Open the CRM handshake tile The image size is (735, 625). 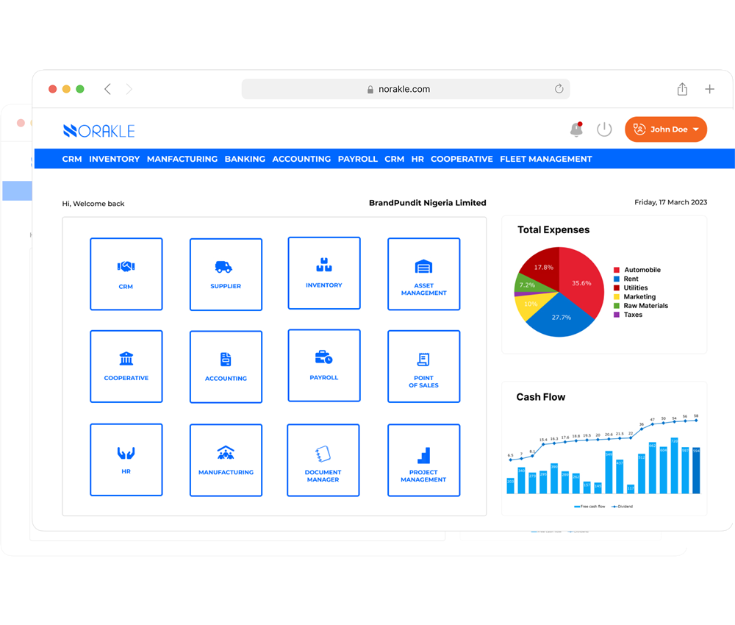click(126, 274)
